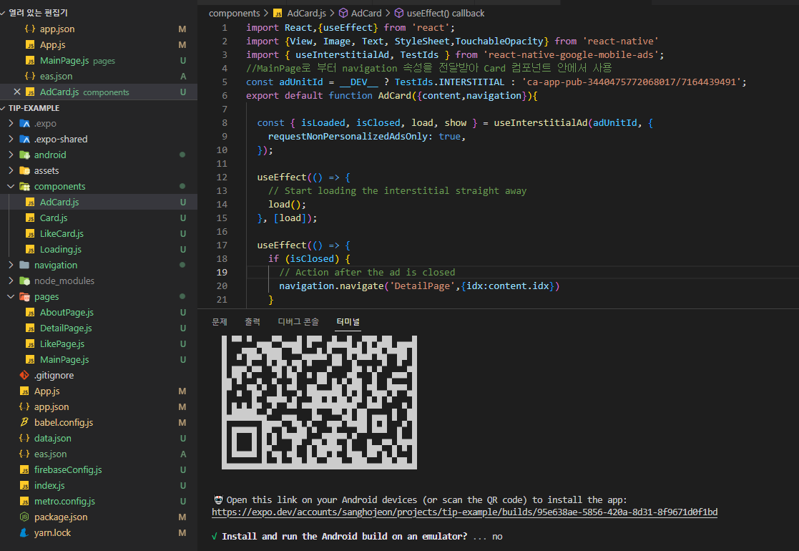Click the isClosed condition on line 18

tap(312, 258)
